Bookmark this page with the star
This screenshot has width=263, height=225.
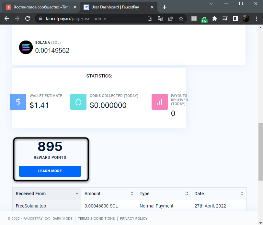pyautogui.click(x=181, y=18)
